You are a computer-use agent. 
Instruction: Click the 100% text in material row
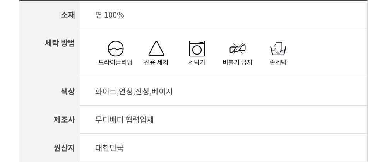point(114,15)
